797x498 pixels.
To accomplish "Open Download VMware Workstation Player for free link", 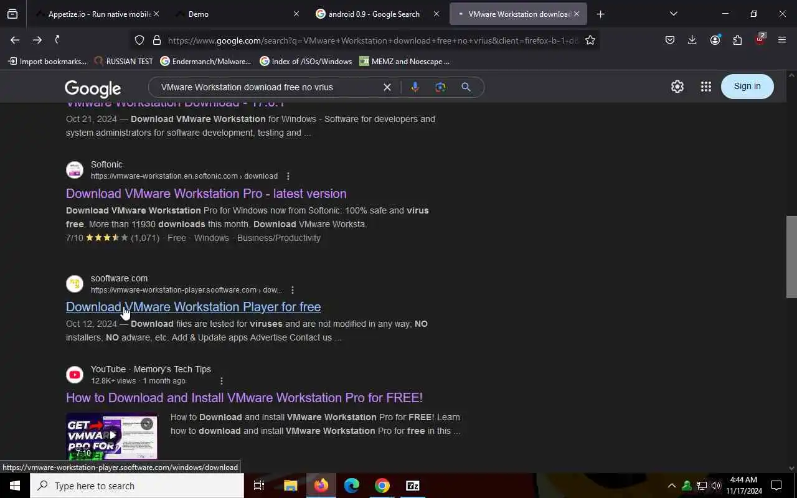I will pyautogui.click(x=193, y=307).
